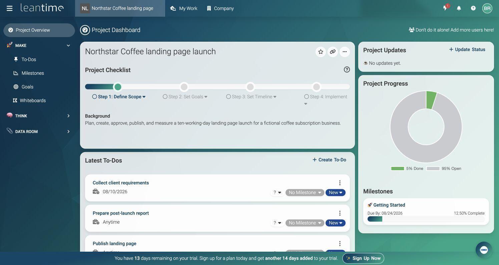Open the Company top menu
The image size is (499, 265).
click(220, 8)
